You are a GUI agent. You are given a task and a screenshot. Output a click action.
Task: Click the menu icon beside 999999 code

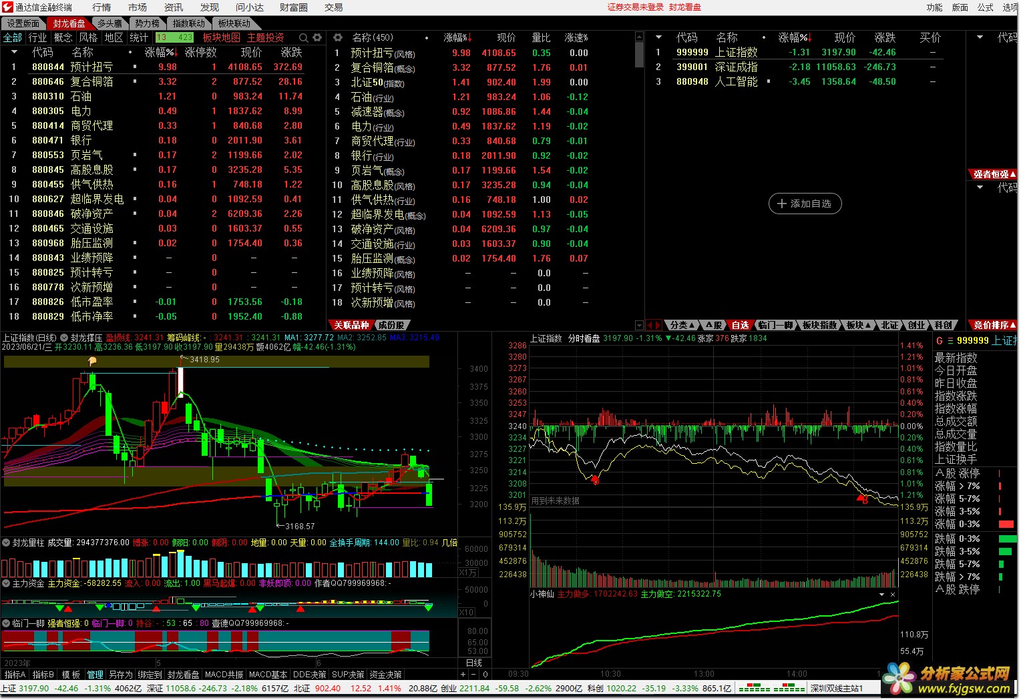950,340
